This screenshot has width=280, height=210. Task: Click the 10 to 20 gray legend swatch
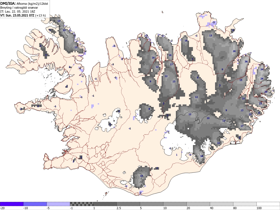point(175,204)
